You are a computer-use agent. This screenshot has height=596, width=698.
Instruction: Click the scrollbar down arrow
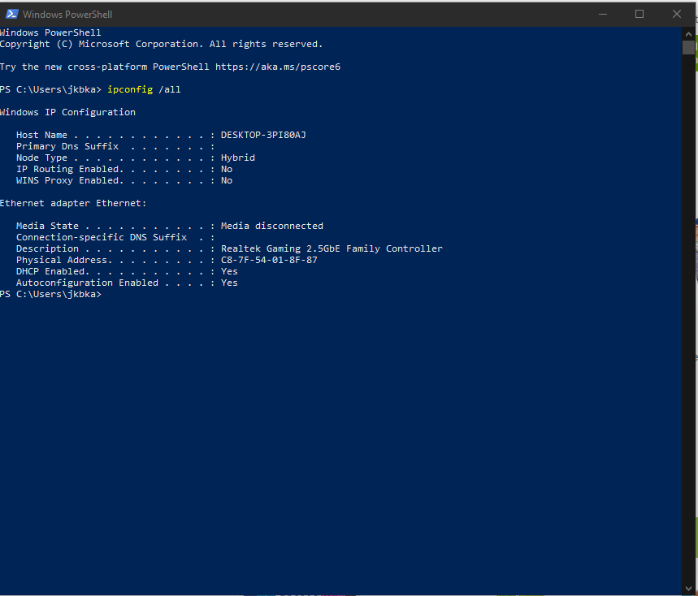click(x=688, y=590)
